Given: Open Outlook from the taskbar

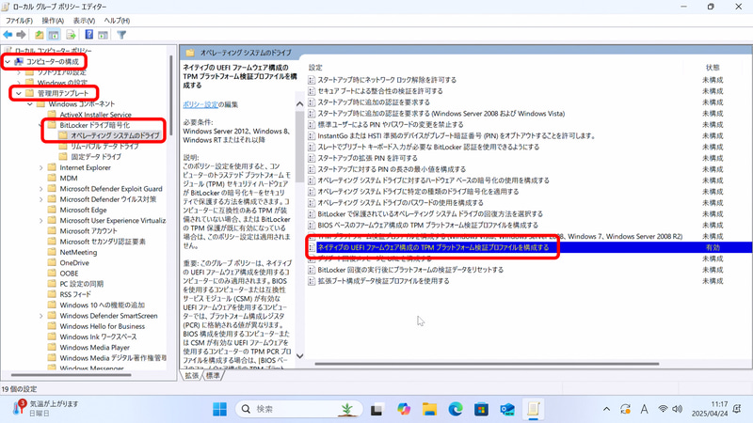Looking at the screenshot, I should 507,409.
